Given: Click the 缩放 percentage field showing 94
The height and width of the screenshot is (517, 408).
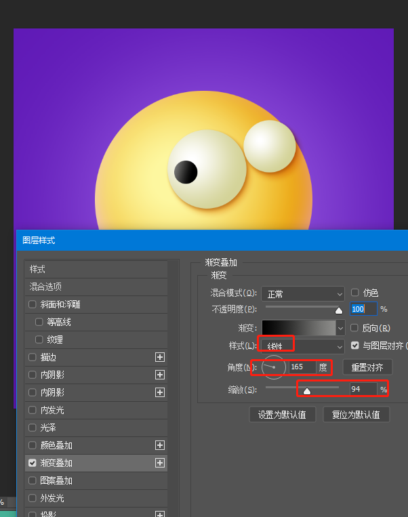Looking at the screenshot, I should tap(363, 389).
